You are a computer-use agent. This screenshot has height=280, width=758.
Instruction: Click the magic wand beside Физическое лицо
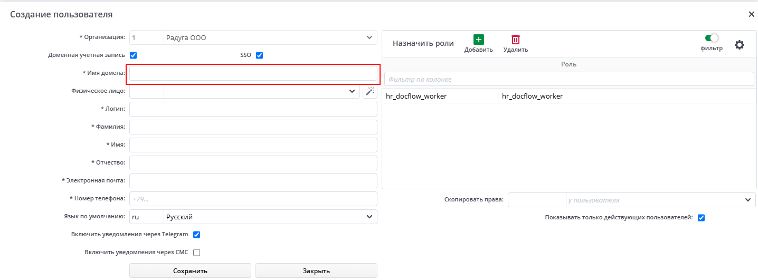[x=370, y=91]
